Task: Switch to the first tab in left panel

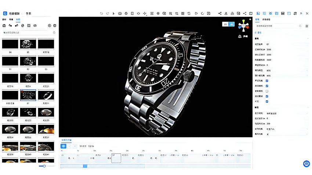Action: click(4, 19)
